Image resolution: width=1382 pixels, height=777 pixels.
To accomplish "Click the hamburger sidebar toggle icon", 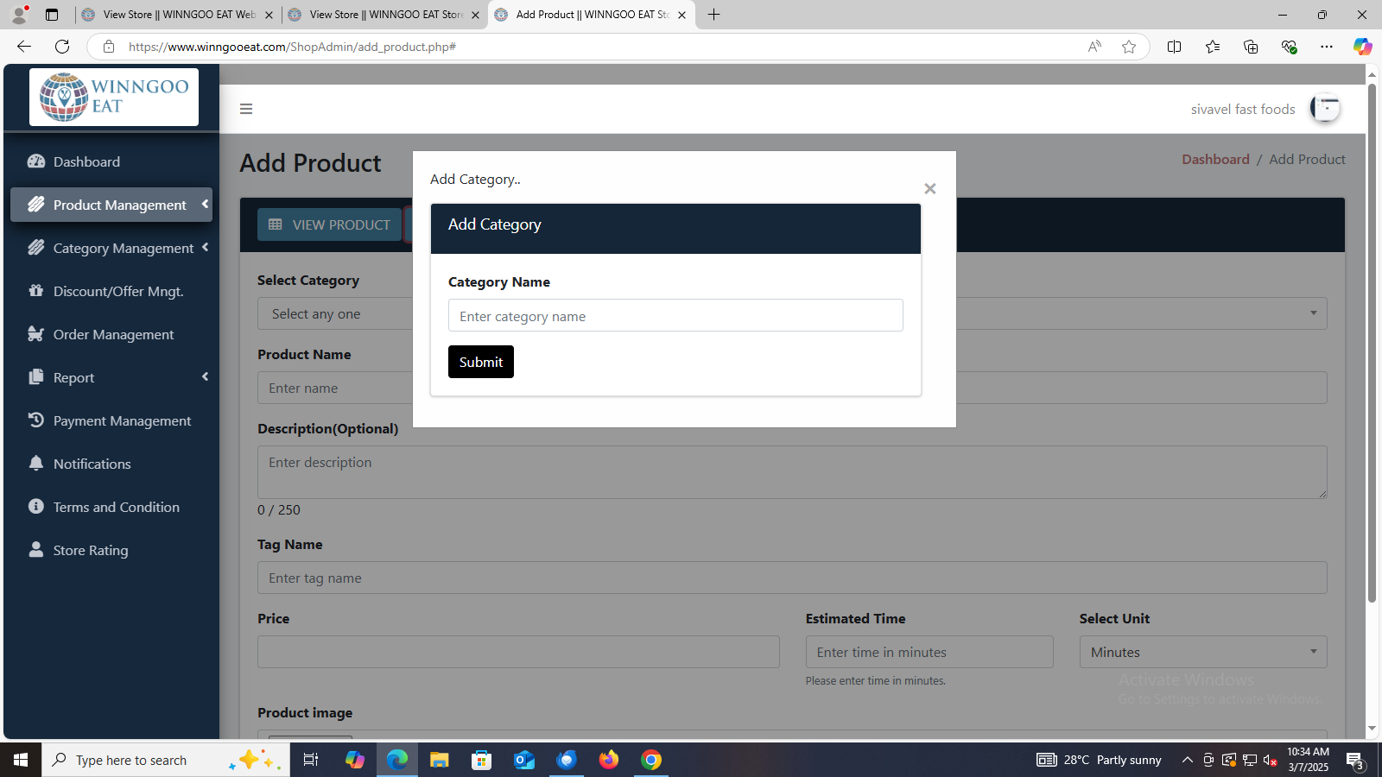I will (x=246, y=109).
